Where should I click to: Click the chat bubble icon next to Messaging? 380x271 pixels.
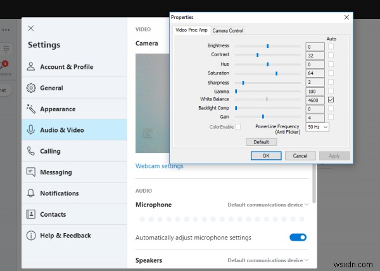click(31, 172)
